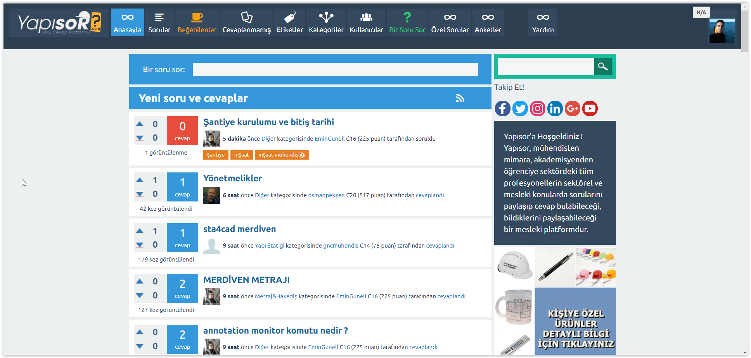Screen dimensions: 751x358
Task: Upvote the sta4cad merdiven question
Action: pyautogui.click(x=140, y=231)
